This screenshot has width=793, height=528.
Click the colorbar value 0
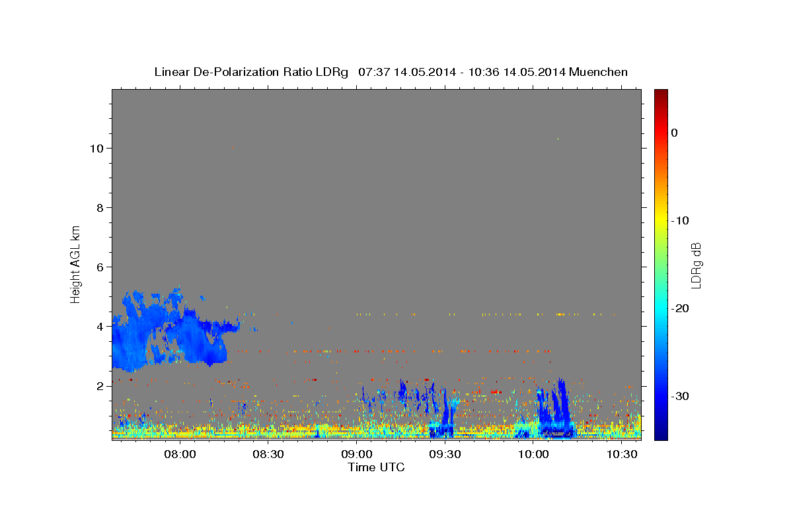tap(675, 133)
